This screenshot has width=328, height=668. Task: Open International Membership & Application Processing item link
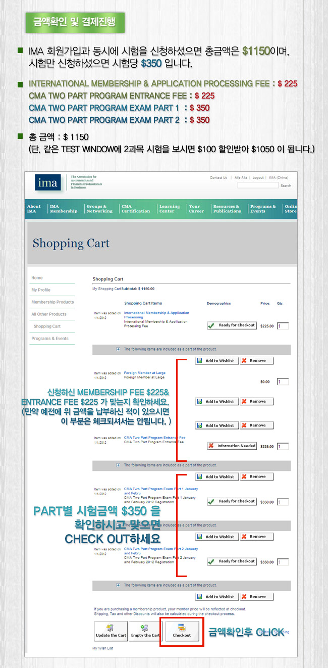coord(156,315)
